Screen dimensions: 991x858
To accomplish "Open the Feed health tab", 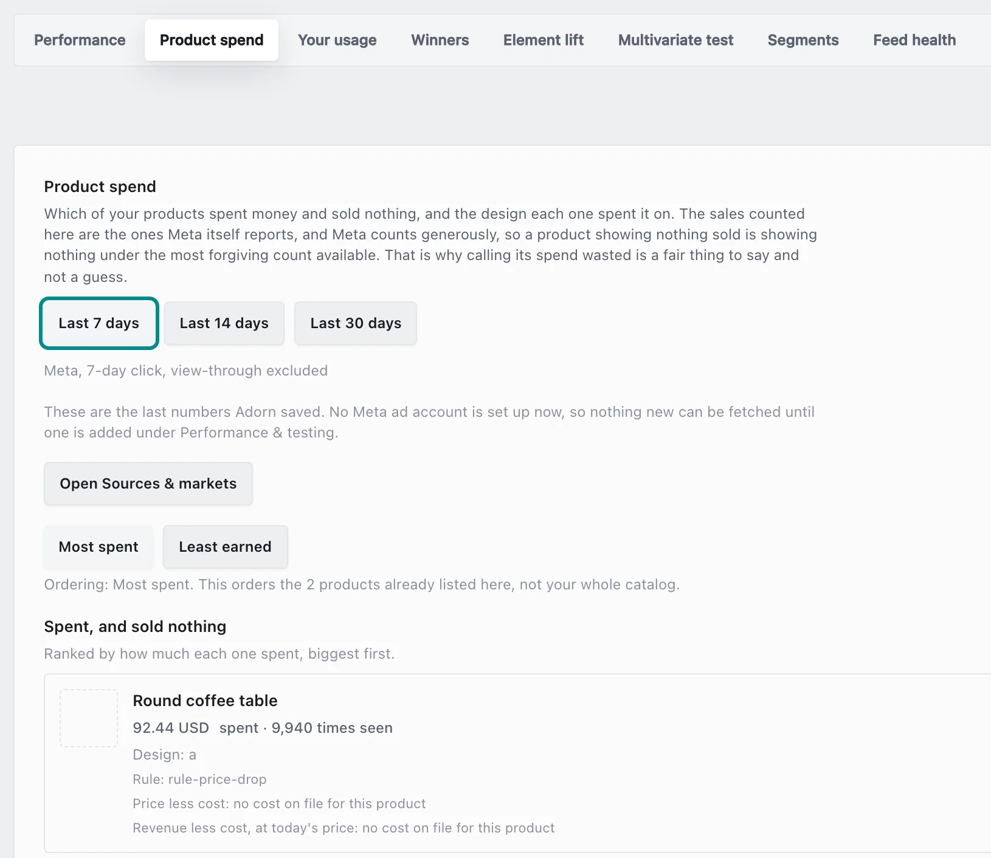I will coord(914,40).
